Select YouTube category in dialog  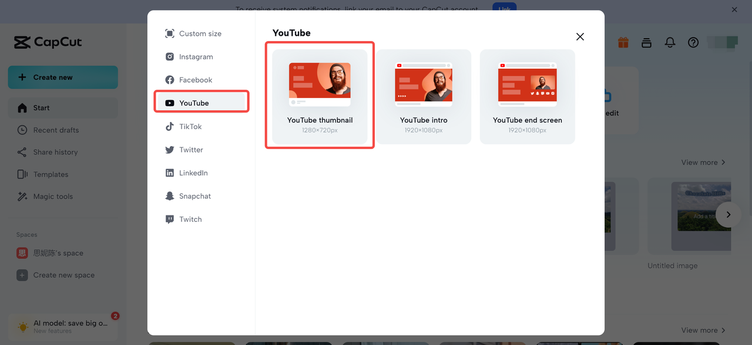[x=201, y=103]
